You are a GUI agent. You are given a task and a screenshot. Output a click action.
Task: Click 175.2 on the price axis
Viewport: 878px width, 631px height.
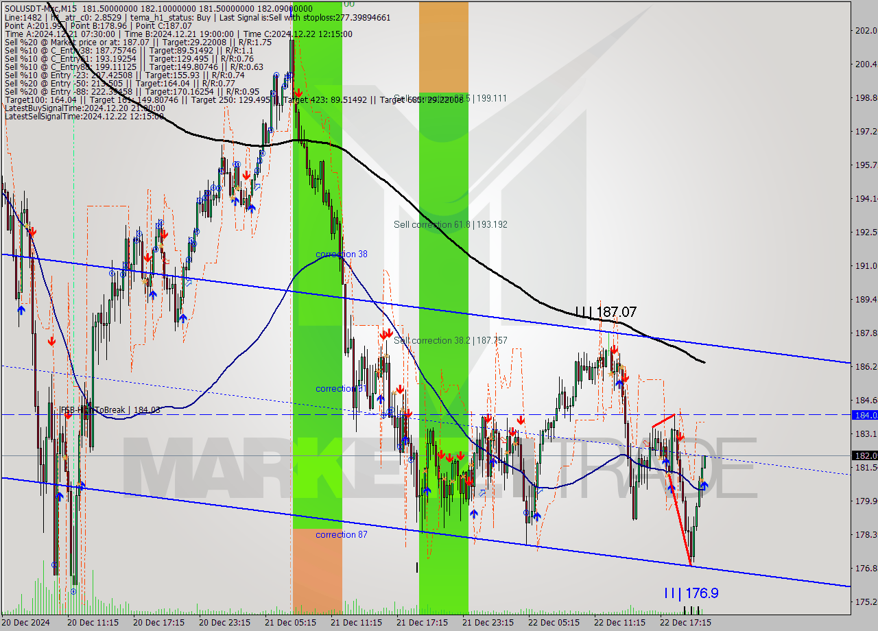pos(866,602)
